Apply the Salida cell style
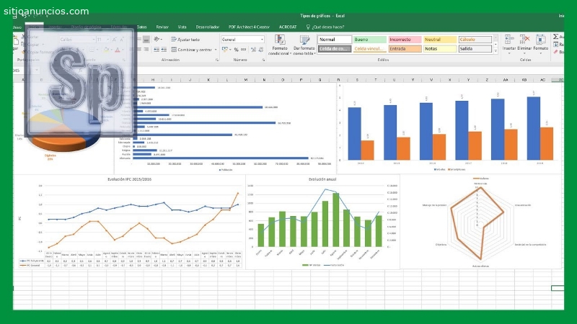This screenshot has height=324, width=577. [475, 49]
